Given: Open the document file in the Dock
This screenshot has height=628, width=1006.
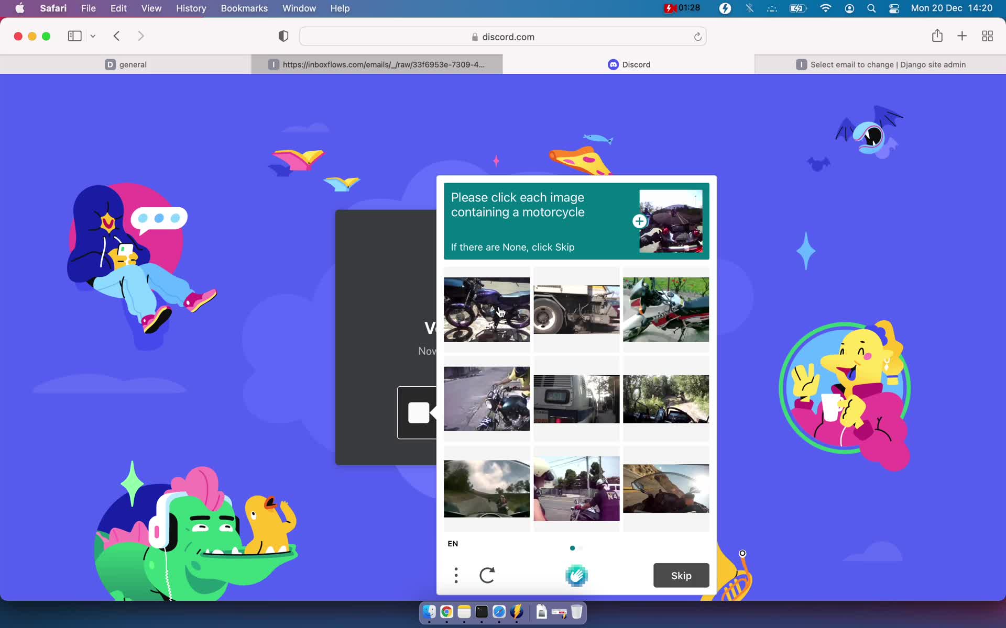Looking at the screenshot, I should [x=541, y=612].
